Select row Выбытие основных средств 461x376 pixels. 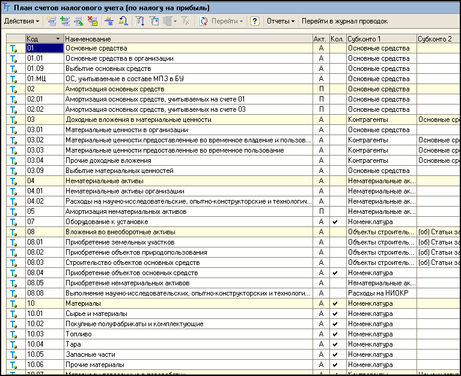point(233,68)
